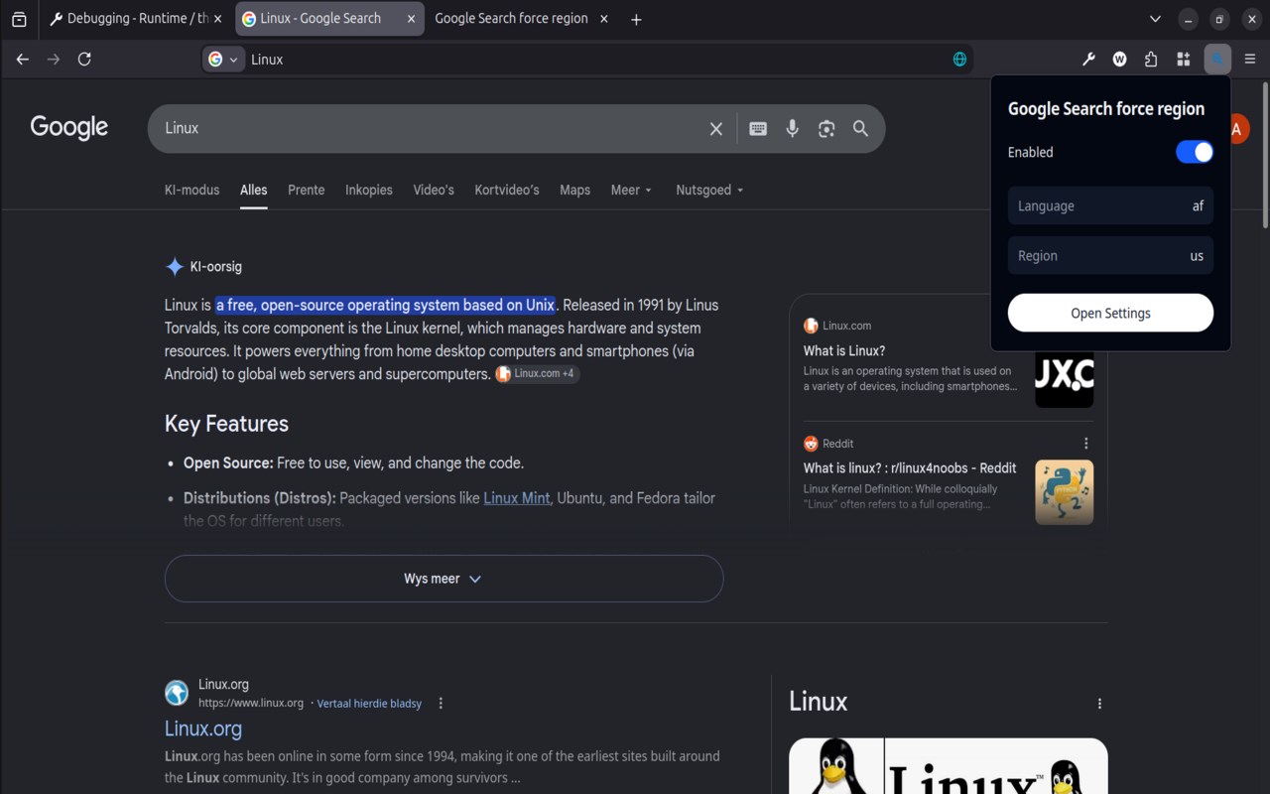This screenshot has width=1270, height=794.
Task: Close the Google Search force region popup icon
Action: tap(1217, 60)
